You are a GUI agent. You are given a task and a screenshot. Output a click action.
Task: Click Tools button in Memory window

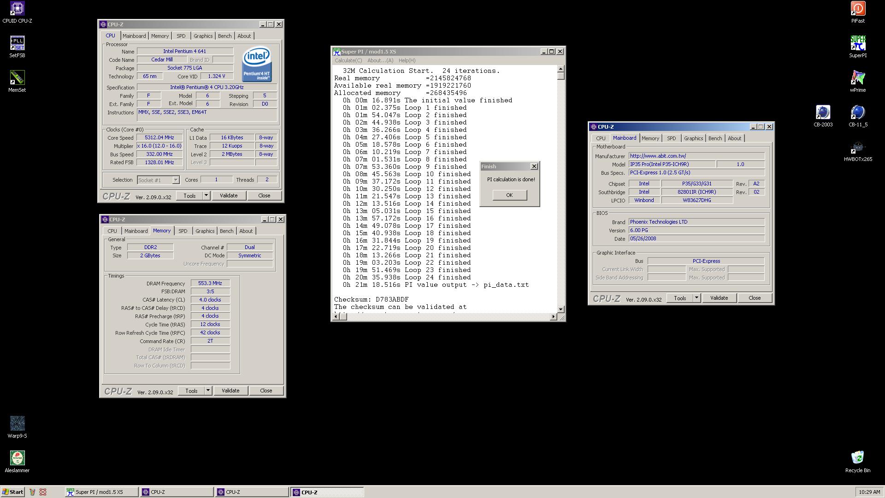tap(191, 391)
